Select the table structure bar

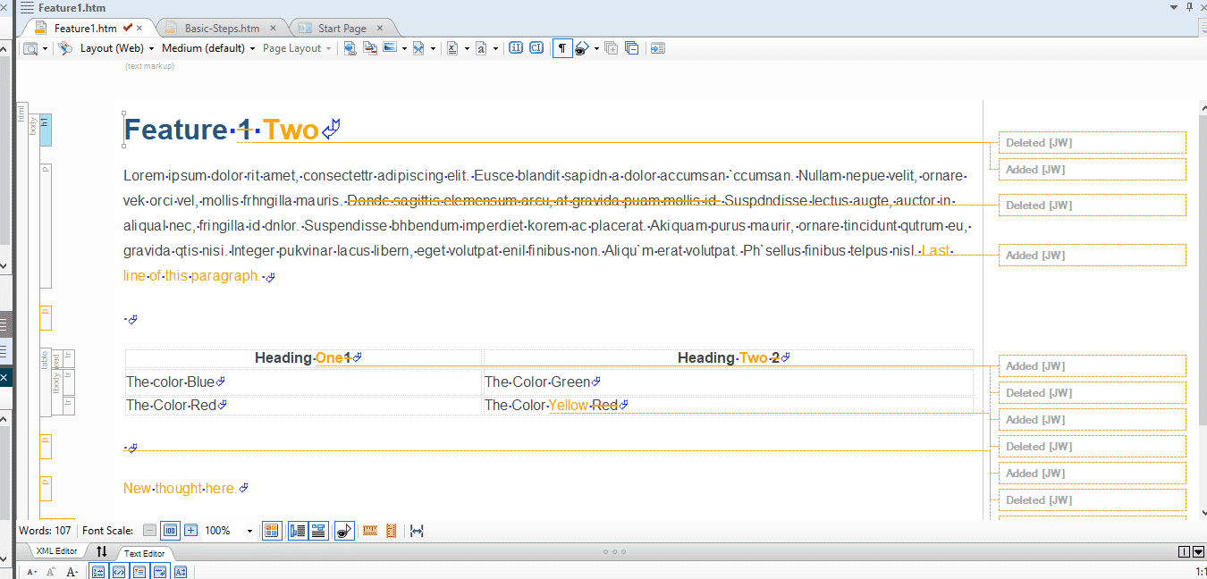45,382
